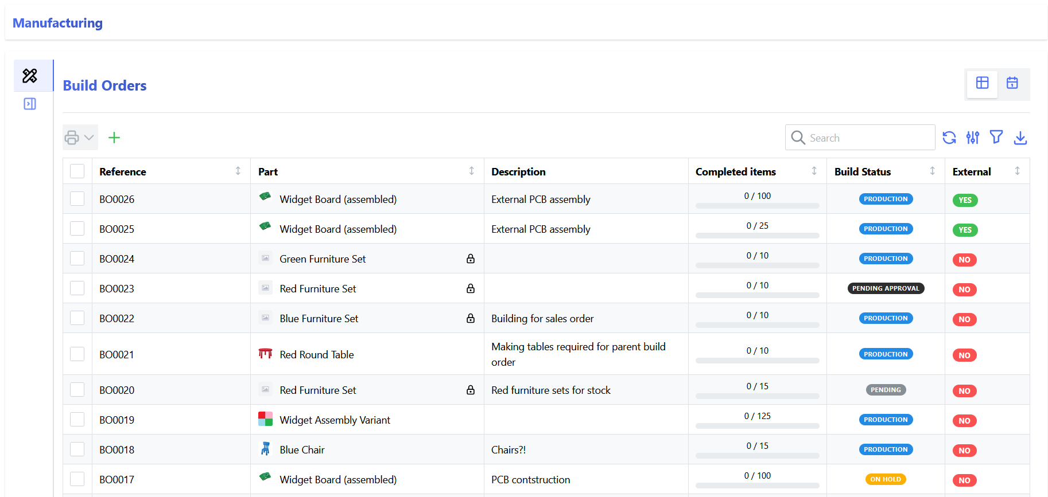Image resolution: width=1048 pixels, height=497 pixels.
Task: Click the Red Round Table part thumbnail
Action: coord(265,354)
